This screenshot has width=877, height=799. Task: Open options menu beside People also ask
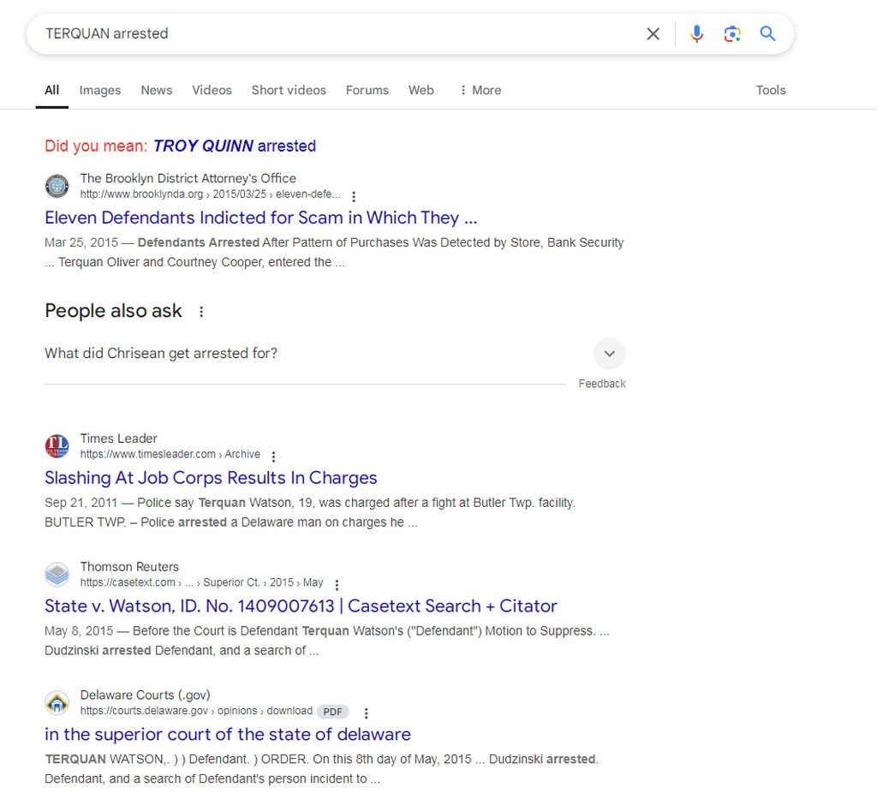201,312
